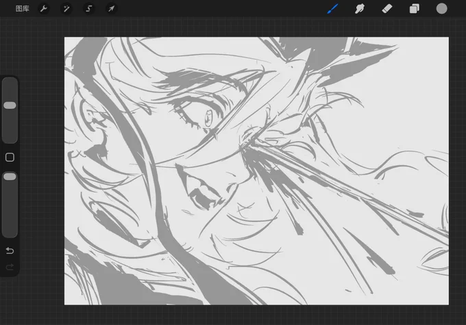Tap the sketch canvas on the character's eye

pyautogui.click(x=202, y=115)
